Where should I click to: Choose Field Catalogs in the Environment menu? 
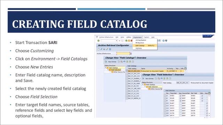coord(145,45)
